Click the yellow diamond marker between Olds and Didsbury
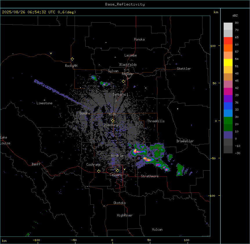 [113, 121]
